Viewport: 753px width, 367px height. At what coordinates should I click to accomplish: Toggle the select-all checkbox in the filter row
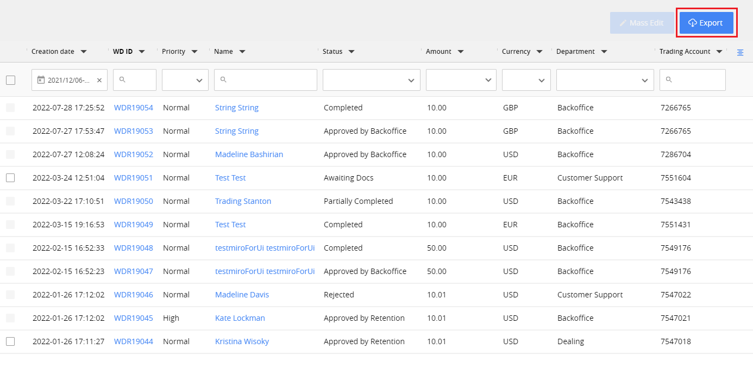click(10, 79)
